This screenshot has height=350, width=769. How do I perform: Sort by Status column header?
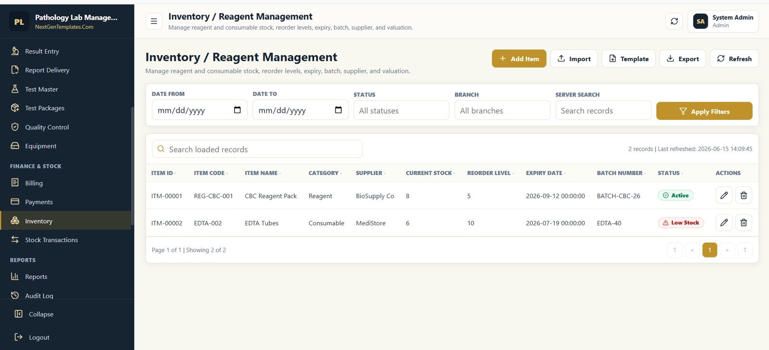click(x=670, y=173)
